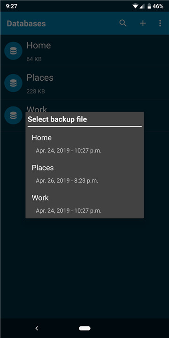Viewport: 169px width, 338px height.
Task: Choose backup dated Apr. 26, 2019 8:23 p.m.
Action: 67,181
